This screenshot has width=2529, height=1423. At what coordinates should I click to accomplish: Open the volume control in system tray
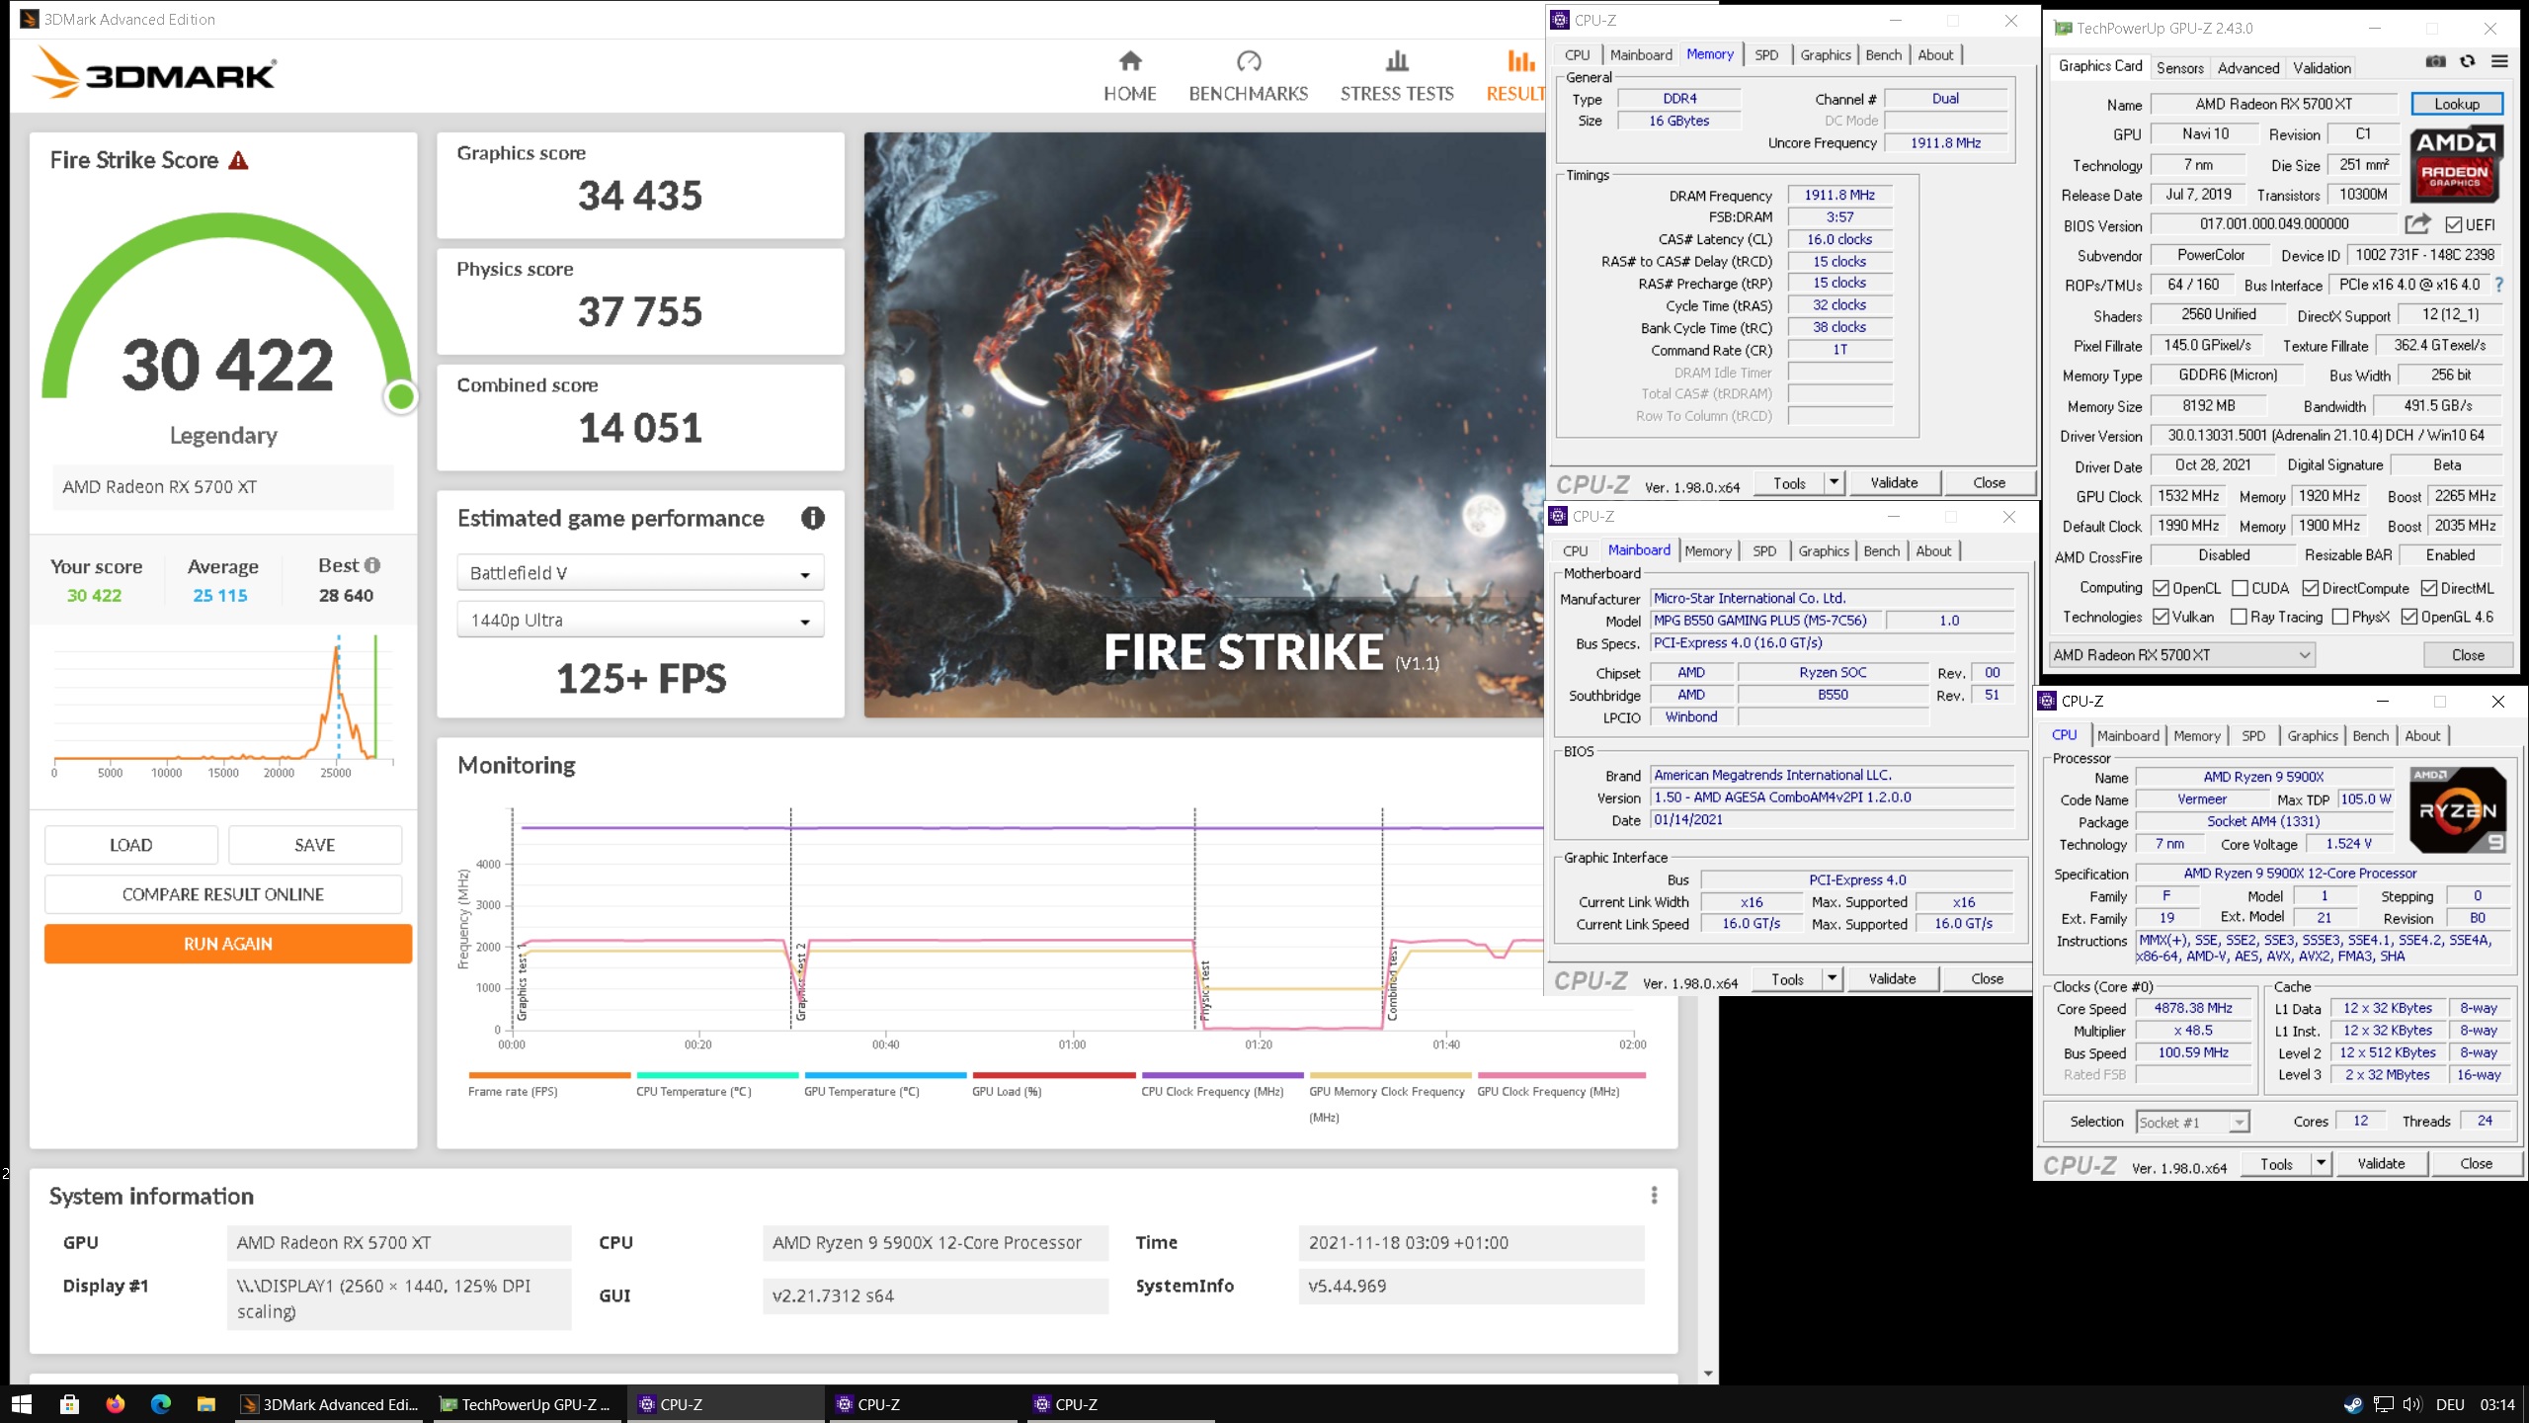pos(2411,1404)
